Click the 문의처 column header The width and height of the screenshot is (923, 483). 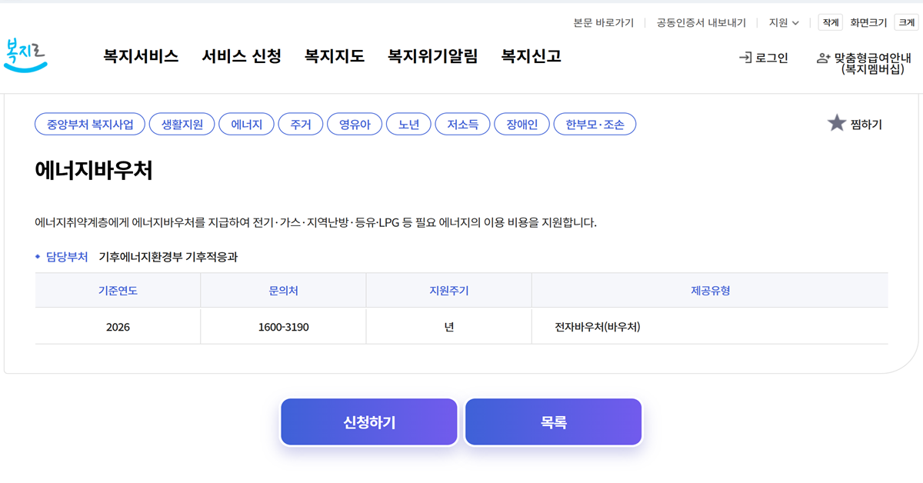tap(283, 291)
